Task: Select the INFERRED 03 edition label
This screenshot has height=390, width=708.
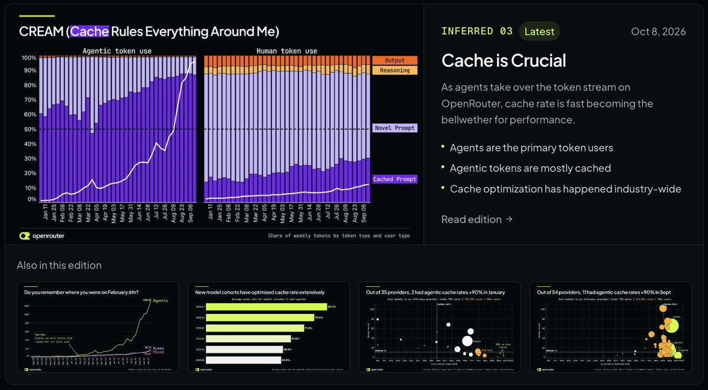Action: 477,32
